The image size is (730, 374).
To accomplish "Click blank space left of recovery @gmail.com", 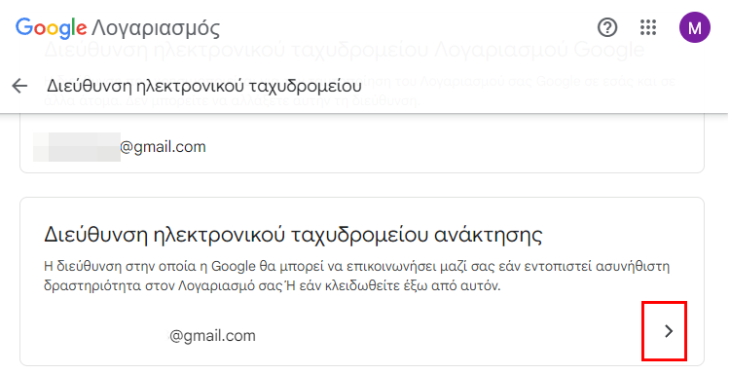I will pos(105,335).
